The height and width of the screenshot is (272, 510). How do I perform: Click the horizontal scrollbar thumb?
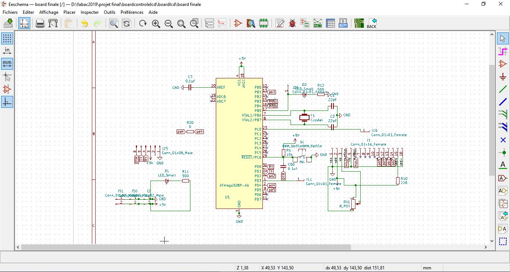click(186, 247)
